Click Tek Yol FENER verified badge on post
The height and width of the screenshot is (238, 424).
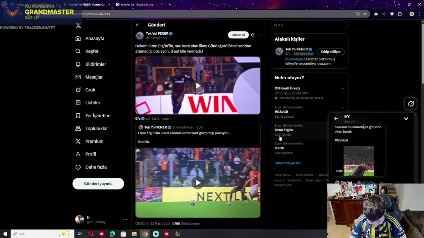tap(171, 34)
